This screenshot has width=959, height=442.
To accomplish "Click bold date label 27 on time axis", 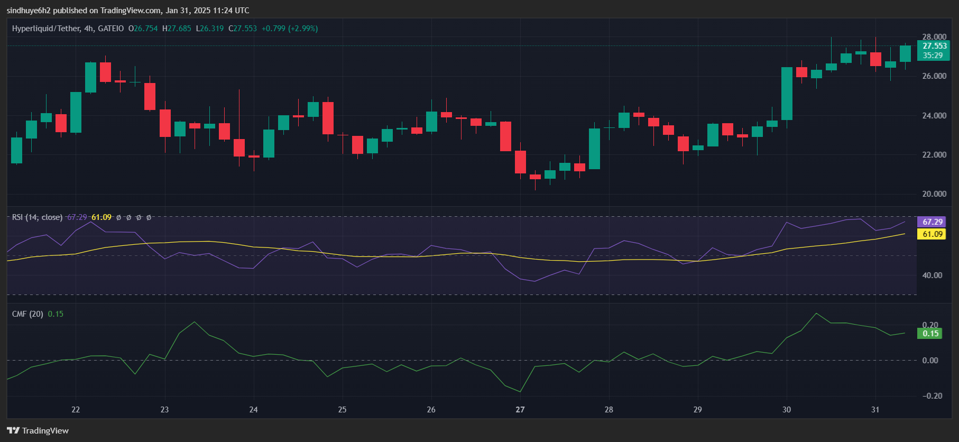I will 520,410.
